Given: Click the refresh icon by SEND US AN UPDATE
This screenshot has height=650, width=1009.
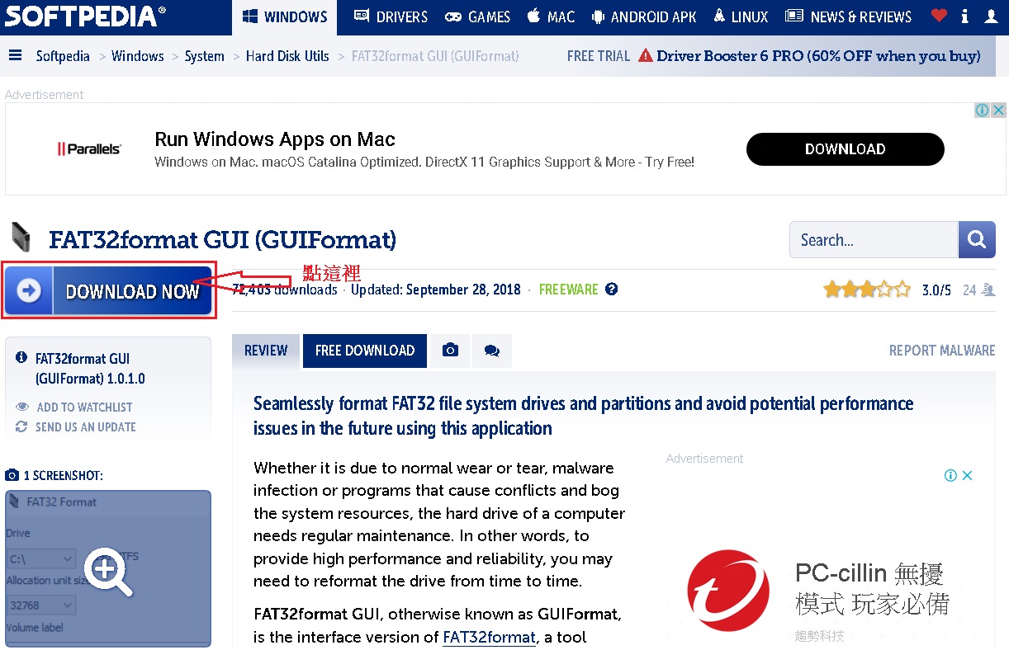Looking at the screenshot, I should [22, 426].
